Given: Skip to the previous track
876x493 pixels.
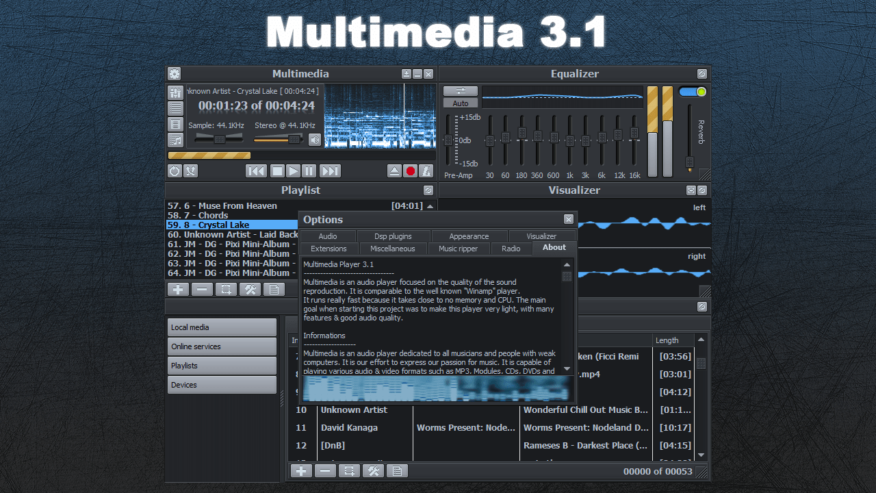Looking at the screenshot, I should (256, 171).
